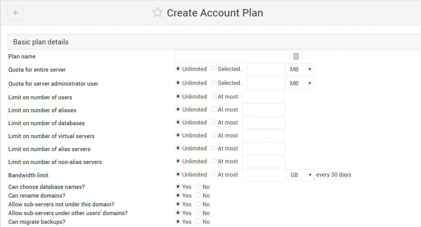Click the back arrow button
421x227 pixels.
16,13
